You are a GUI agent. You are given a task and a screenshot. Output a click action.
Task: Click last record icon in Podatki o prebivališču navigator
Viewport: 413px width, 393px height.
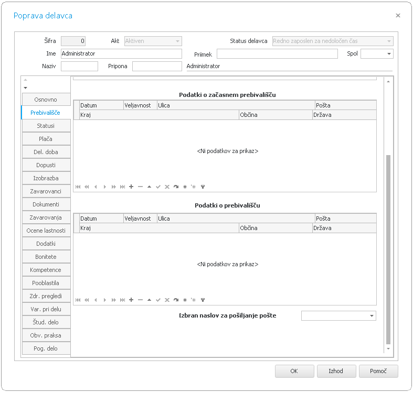pos(122,300)
